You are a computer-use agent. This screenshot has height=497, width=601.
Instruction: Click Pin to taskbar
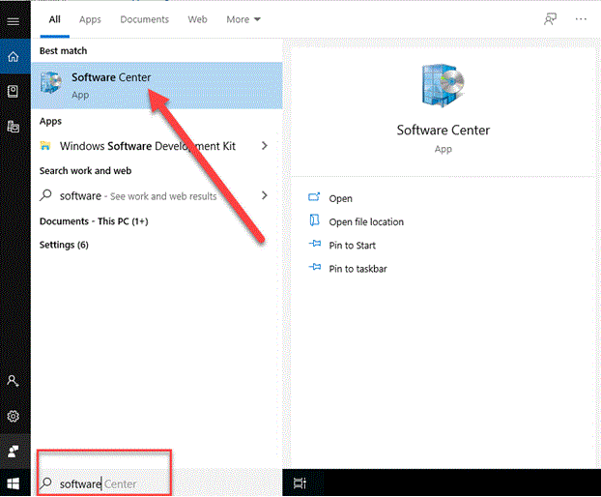coord(358,269)
